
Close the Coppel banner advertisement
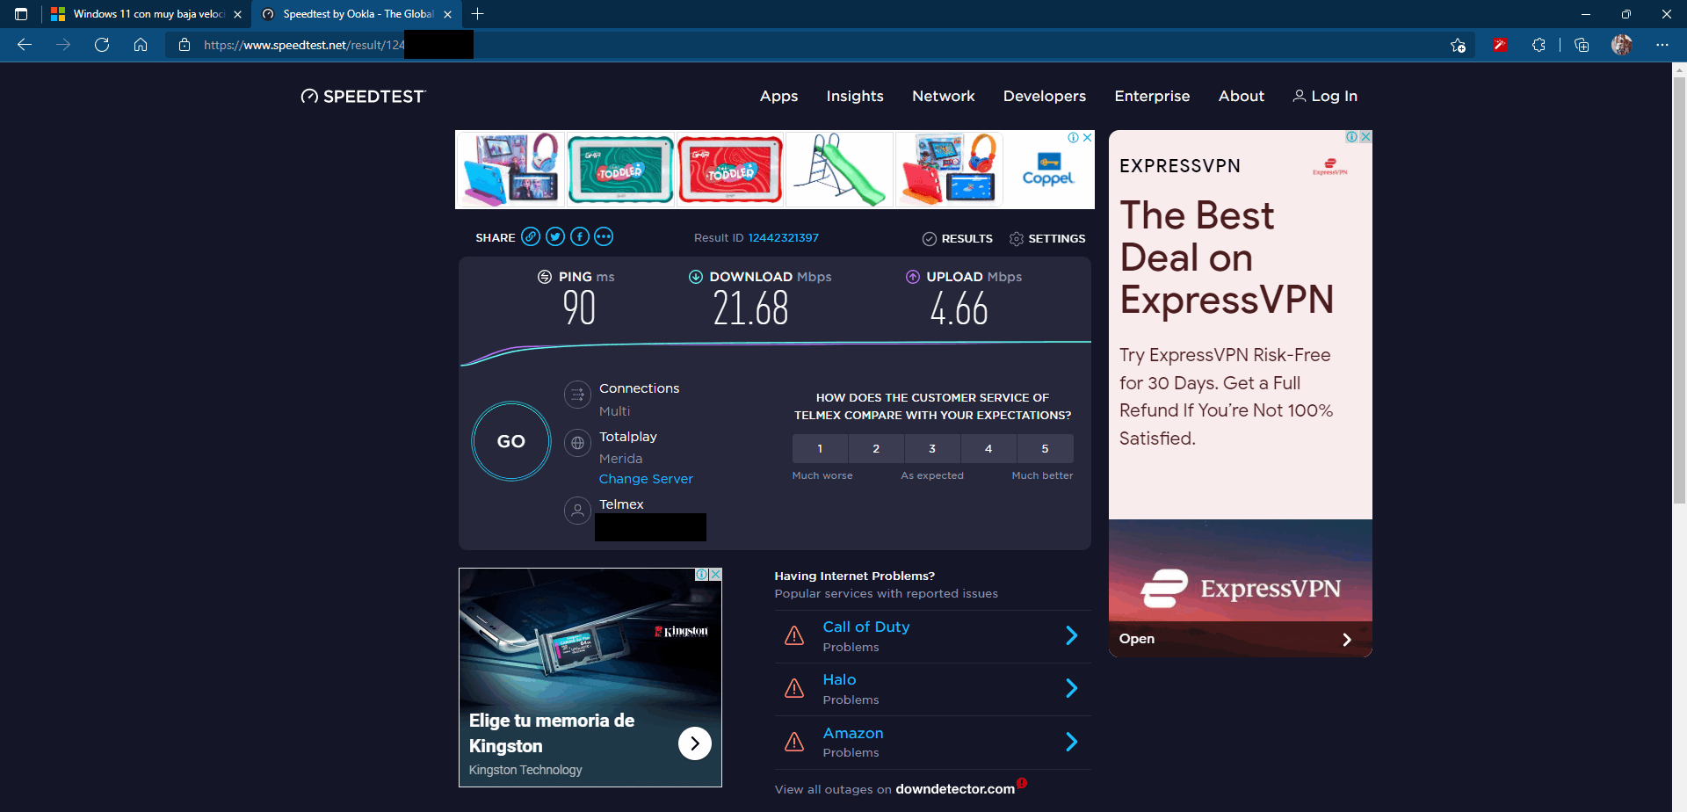pyautogui.click(x=1088, y=138)
